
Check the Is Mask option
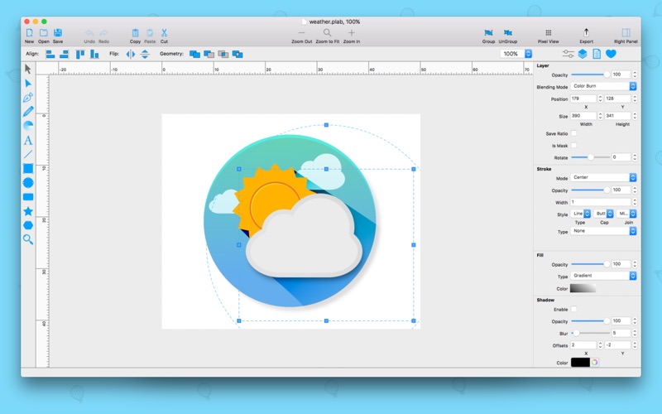[573, 146]
